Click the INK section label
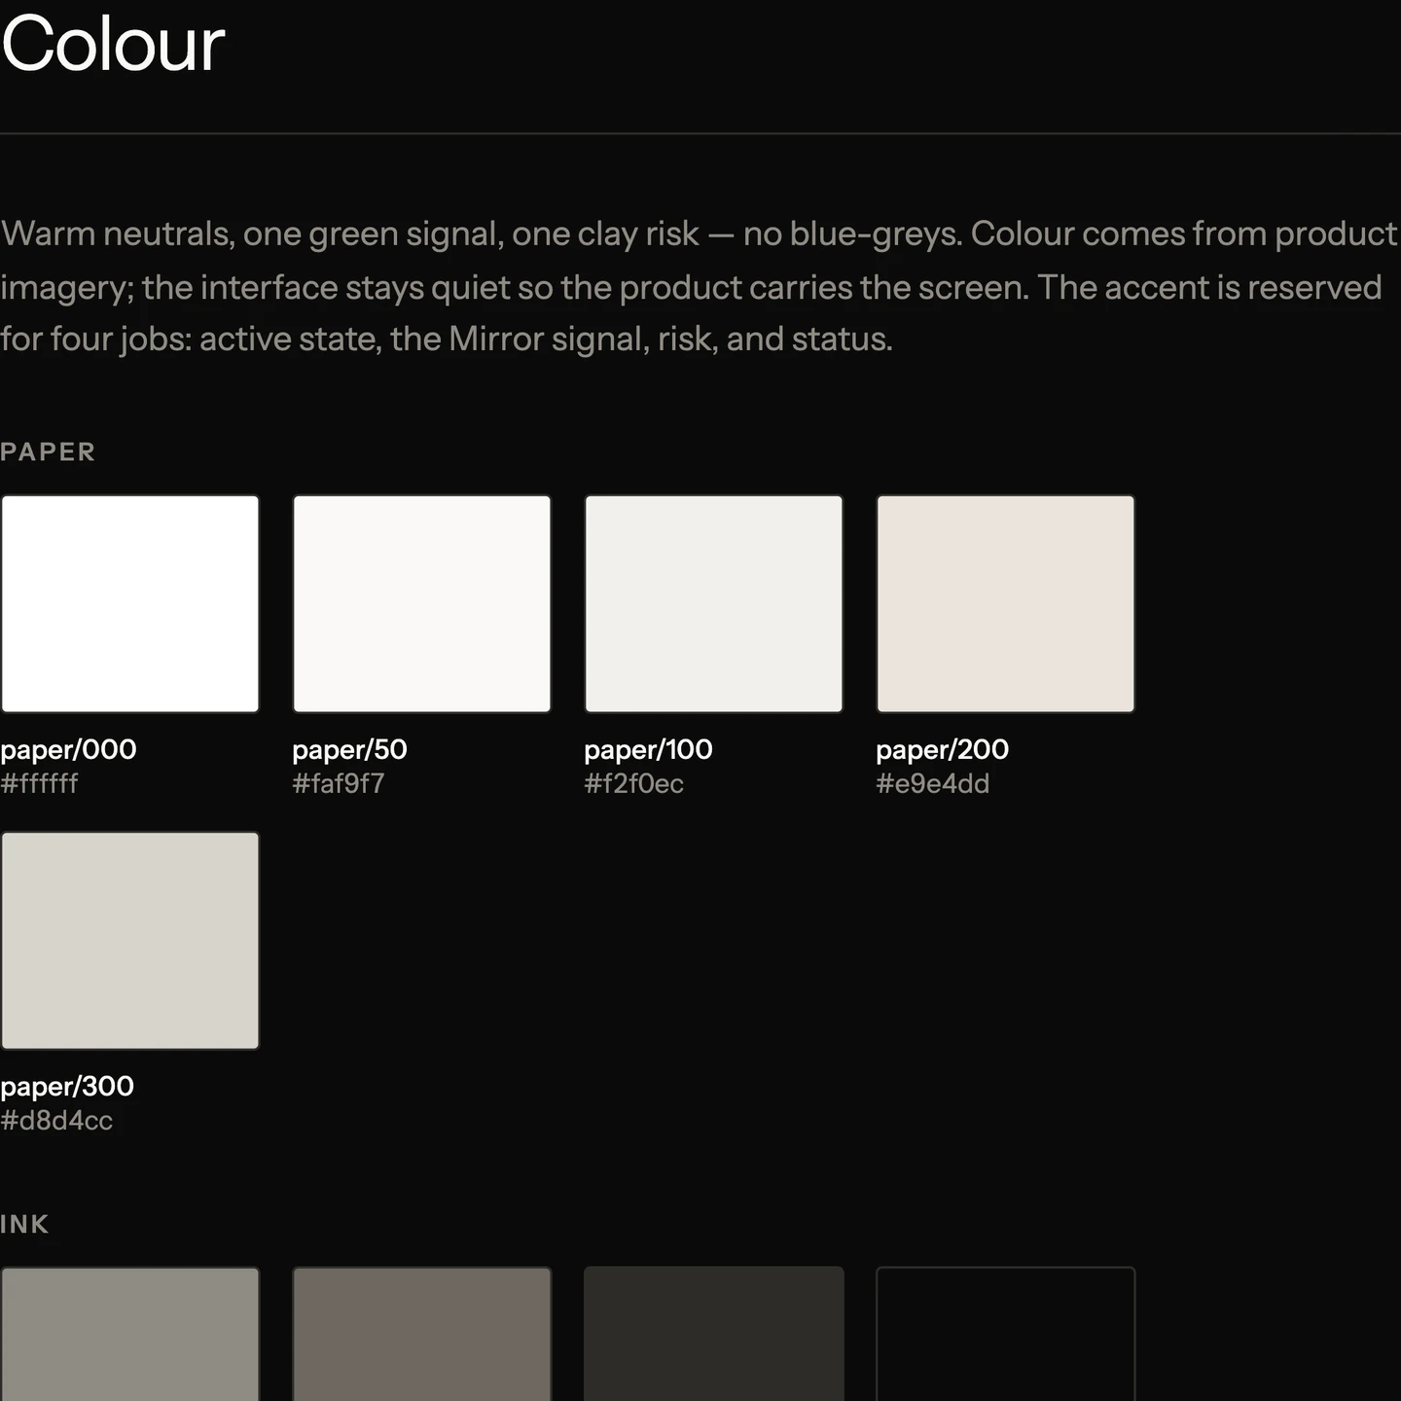1401x1401 pixels. click(24, 1224)
